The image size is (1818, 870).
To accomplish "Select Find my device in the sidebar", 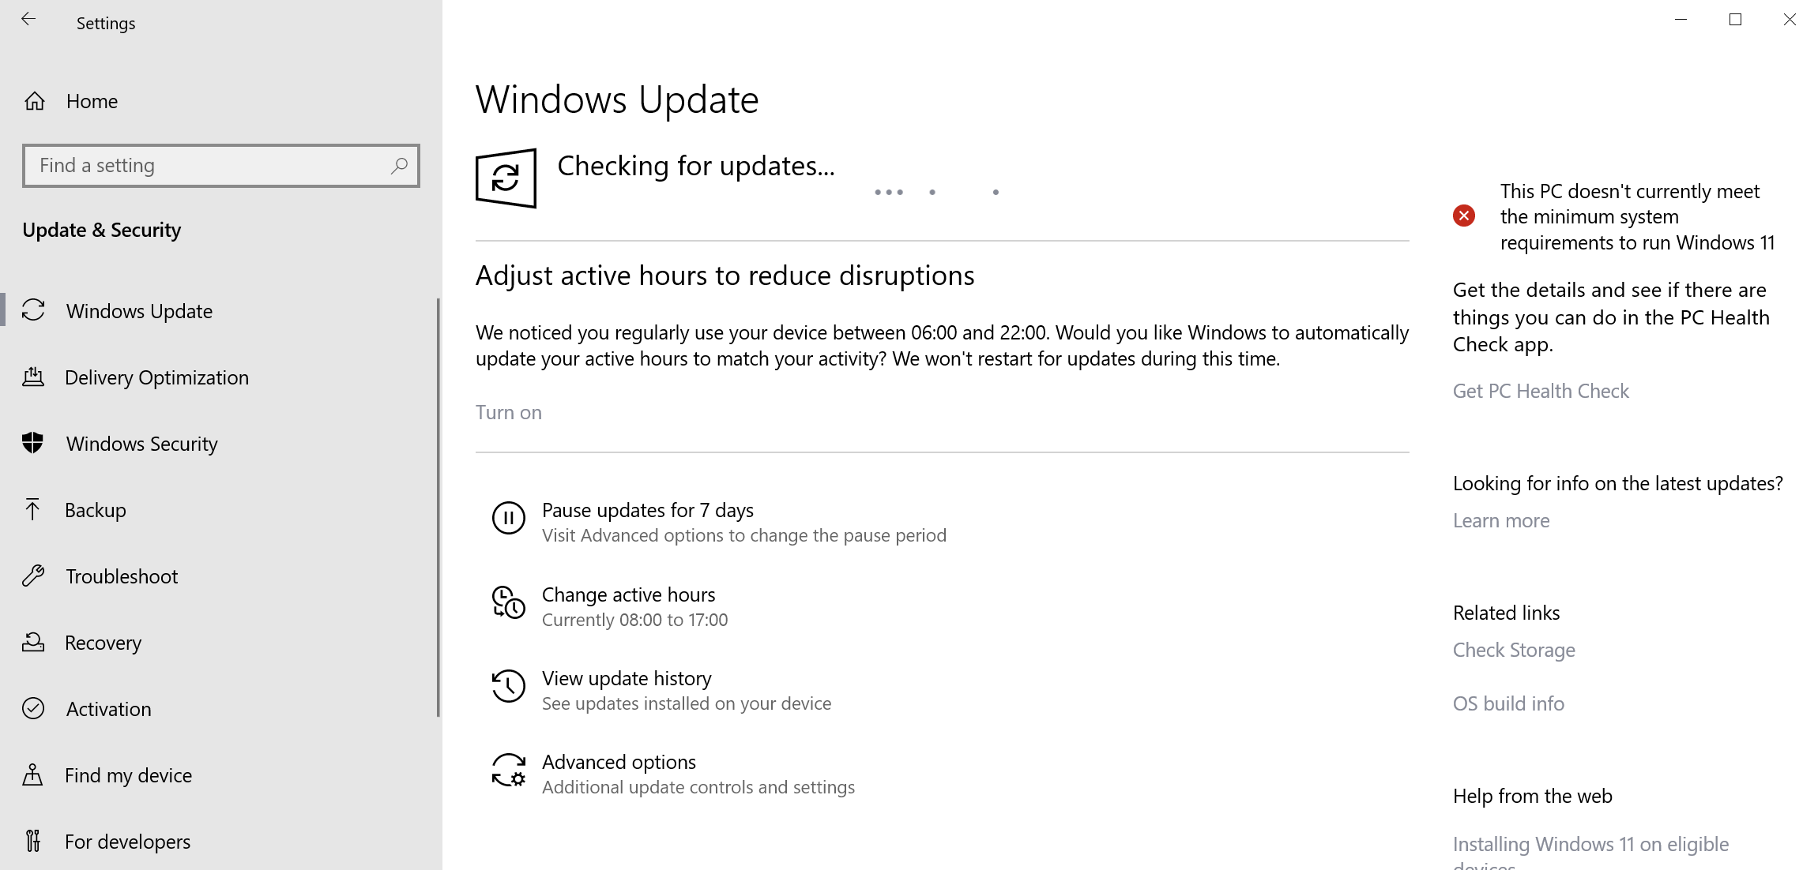I will pyautogui.click(x=127, y=774).
